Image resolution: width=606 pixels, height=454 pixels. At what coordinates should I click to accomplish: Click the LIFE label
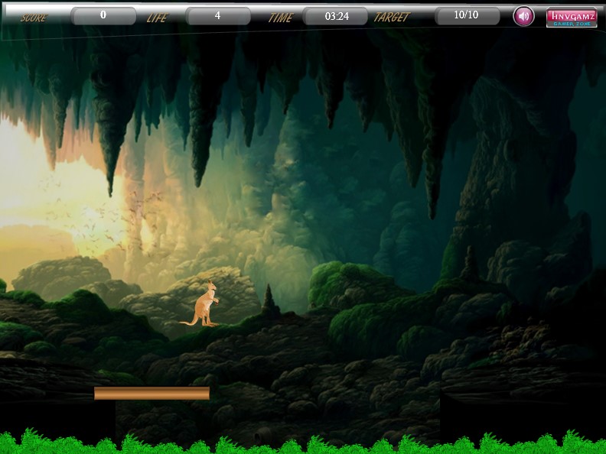pyautogui.click(x=158, y=18)
